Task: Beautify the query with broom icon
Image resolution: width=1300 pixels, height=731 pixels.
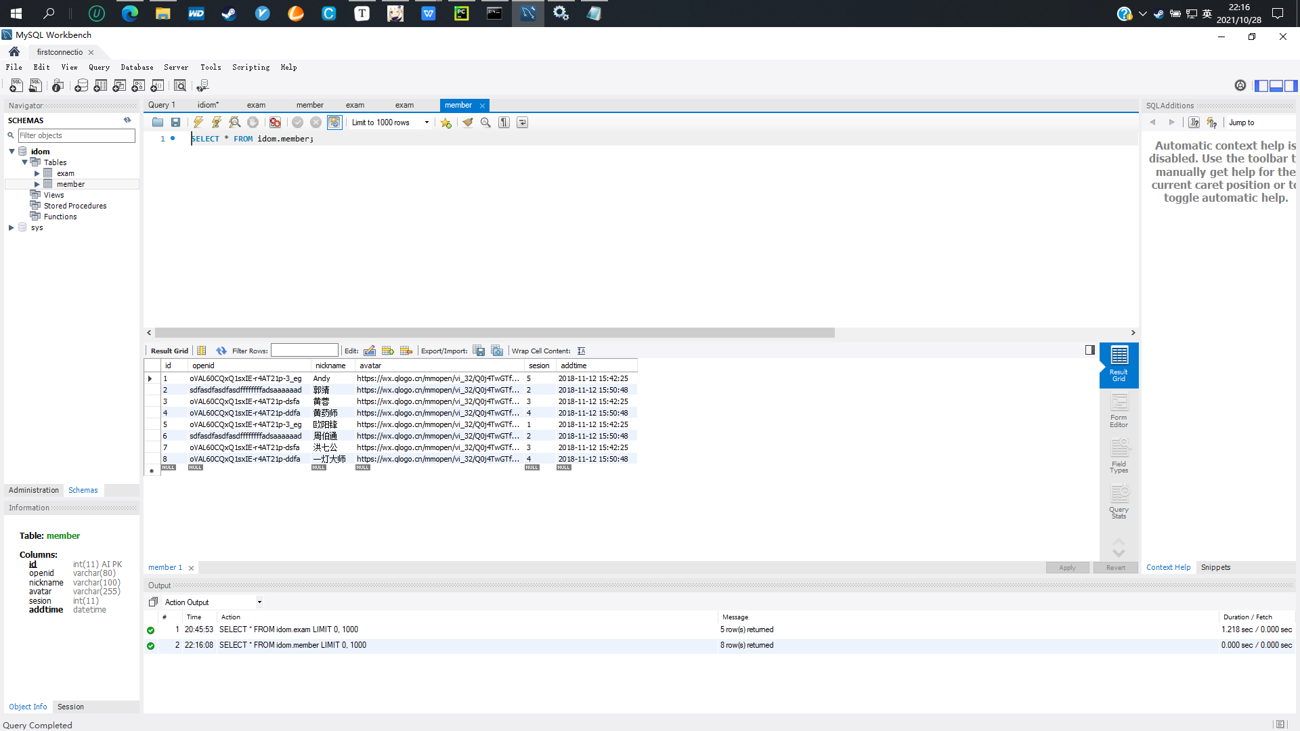Action: 467,123
